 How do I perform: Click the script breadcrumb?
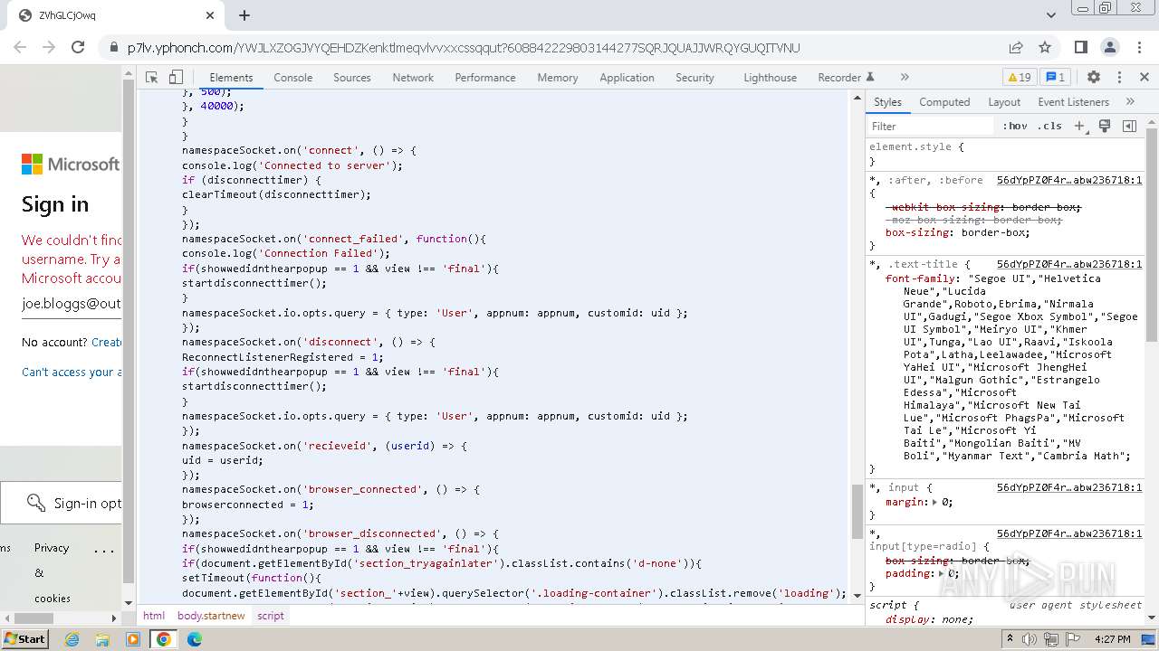271,616
